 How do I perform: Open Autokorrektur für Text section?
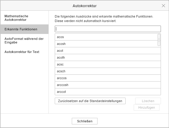tap(25, 52)
